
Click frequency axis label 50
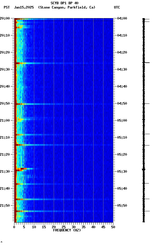click(113, 227)
